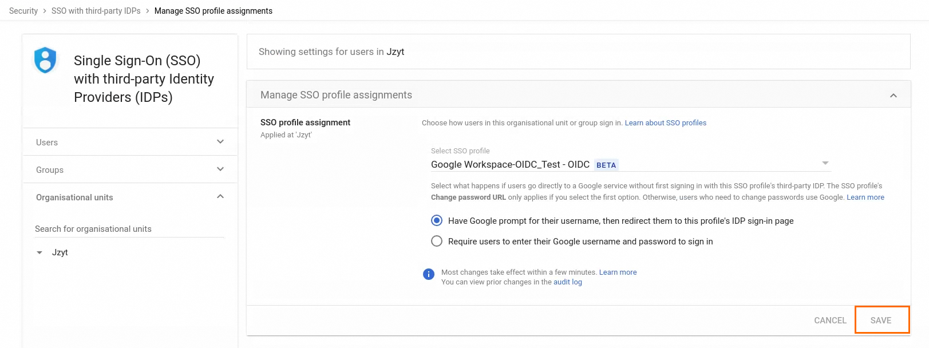Click the blue info icon near changes notice
The image size is (929, 348).
(x=429, y=274)
